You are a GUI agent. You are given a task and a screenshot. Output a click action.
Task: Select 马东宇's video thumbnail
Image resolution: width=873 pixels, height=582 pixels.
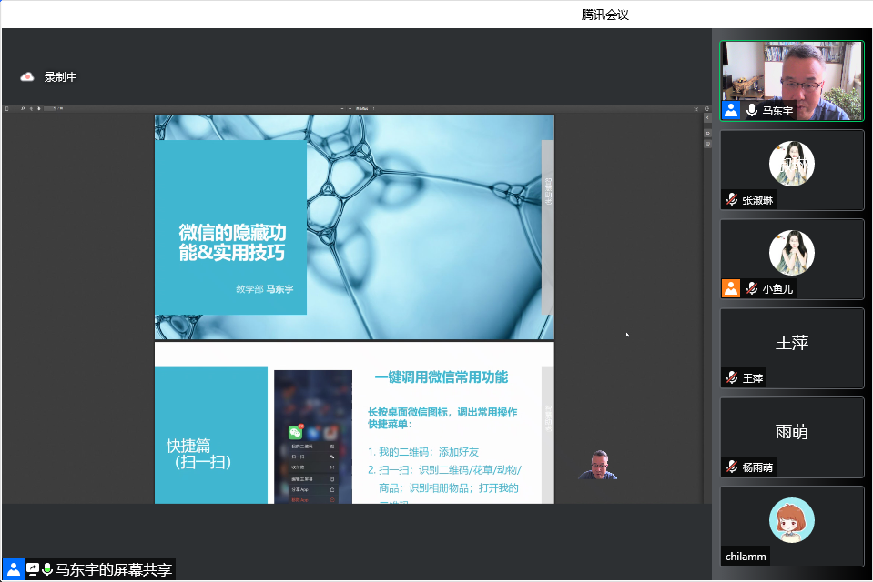coord(792,81)
